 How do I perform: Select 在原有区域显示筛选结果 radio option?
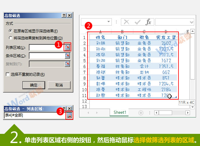point(11,31)
